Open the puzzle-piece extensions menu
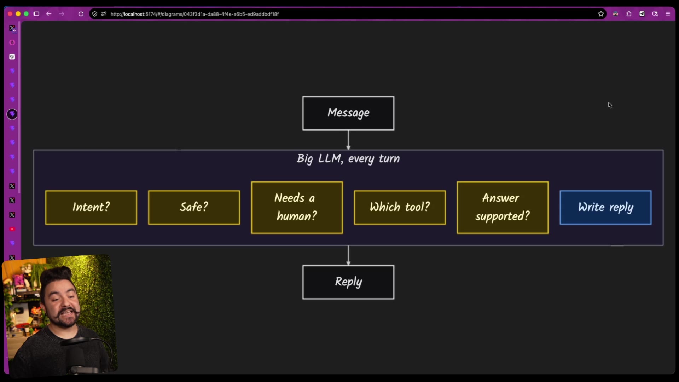The width and height of the screenshot is (679, 382). (x=629, y=14)
